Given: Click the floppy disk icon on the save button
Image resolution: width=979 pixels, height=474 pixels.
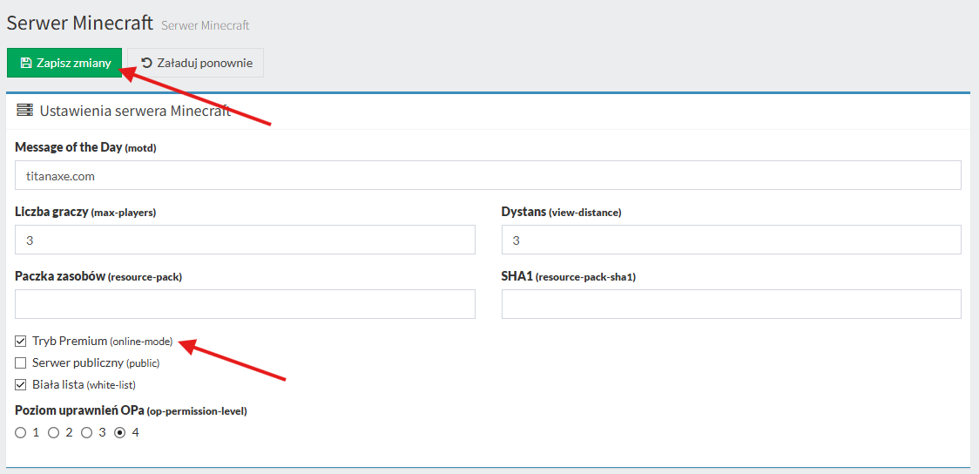Looking at the screenshot, I should coord(26,63).
